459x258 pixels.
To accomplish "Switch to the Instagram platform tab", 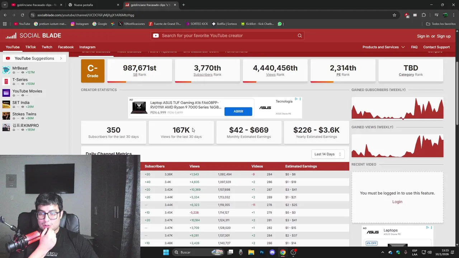I will [x=87, y=47].
